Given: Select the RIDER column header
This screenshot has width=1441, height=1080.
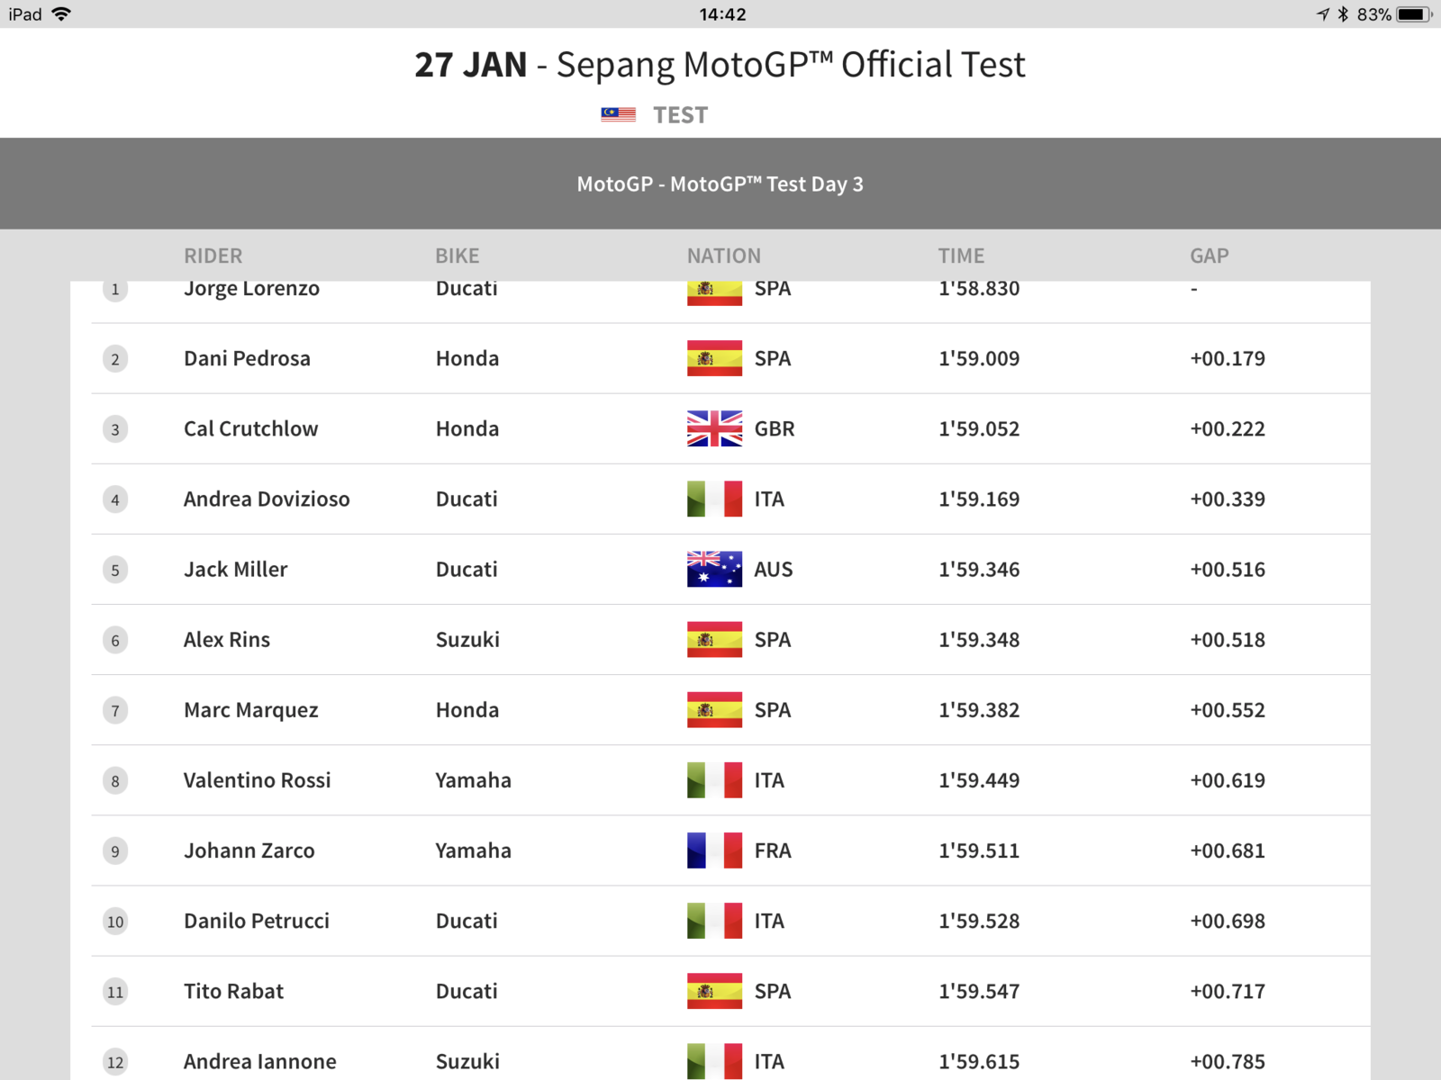Looking at the screenshot, I should 213,256.
